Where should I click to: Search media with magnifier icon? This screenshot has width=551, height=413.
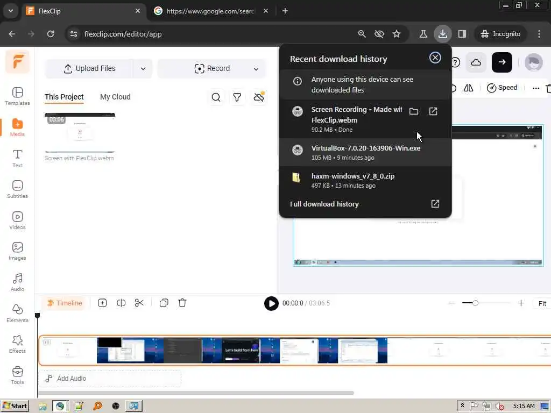pos(216,97)
